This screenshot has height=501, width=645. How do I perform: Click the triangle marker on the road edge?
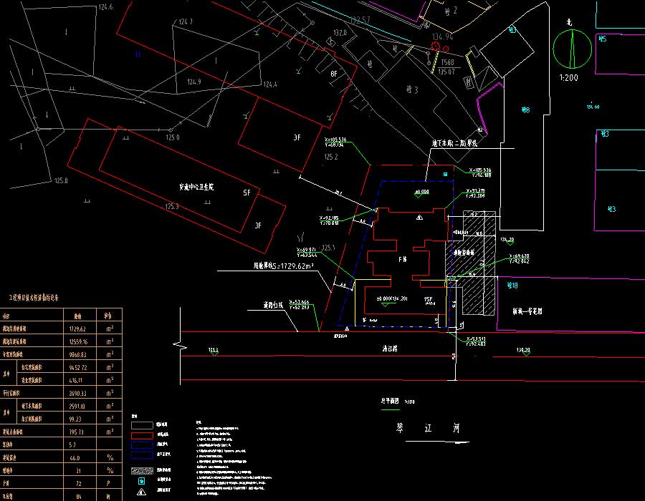(x=347, y=329)
